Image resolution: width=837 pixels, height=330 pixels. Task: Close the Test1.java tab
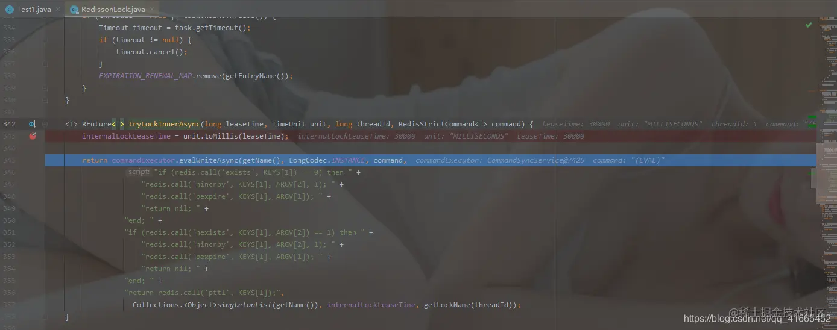click(x=57, y=10)
